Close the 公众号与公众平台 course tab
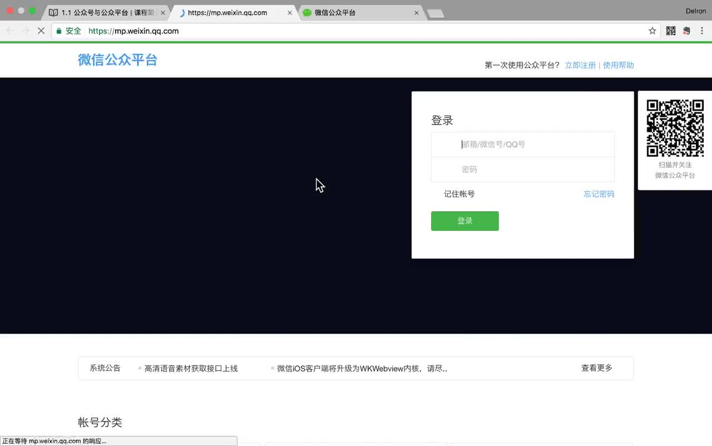The width and height of the screenshot is (712, 446). coord(163,12)
